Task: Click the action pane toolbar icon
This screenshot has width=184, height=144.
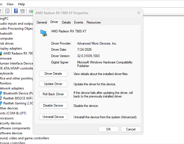Action: 22,11
